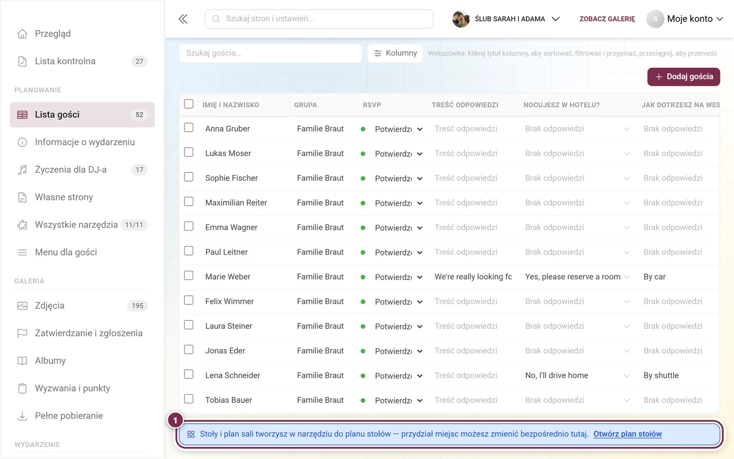Click the Menu dla gości hamburger icon
Screen dimensions: 734x459
click(22, 252)
